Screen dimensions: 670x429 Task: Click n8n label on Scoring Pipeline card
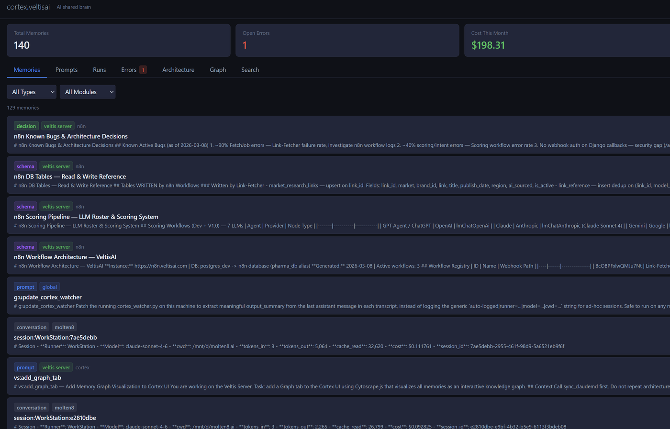pyautogui.click(x=79, y=207)
